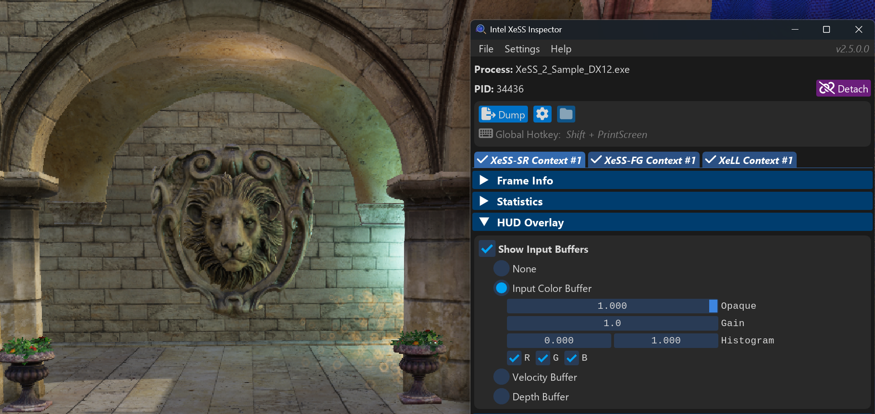Click the checkmark on XeLL Context #1

pyautogui.click(x=711, y=160)
